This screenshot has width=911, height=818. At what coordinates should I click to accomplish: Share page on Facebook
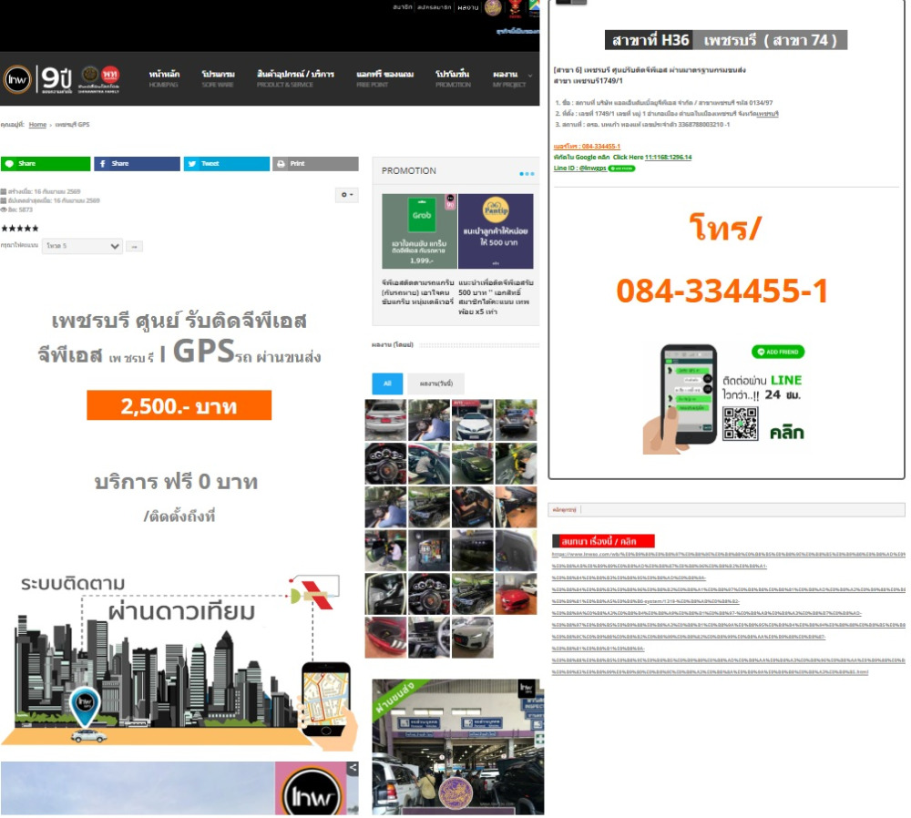tap(138, 164)
